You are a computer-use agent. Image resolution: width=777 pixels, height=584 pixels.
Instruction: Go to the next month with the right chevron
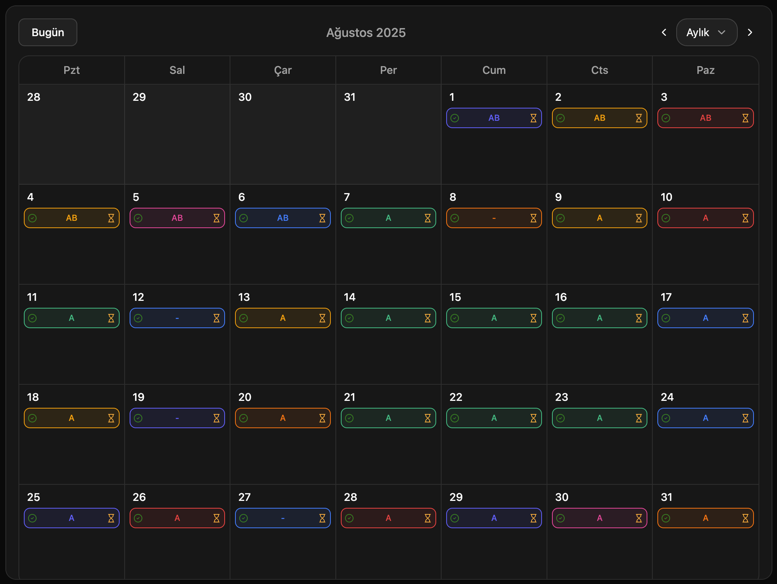pyautogui.click(x=750, y=32)
